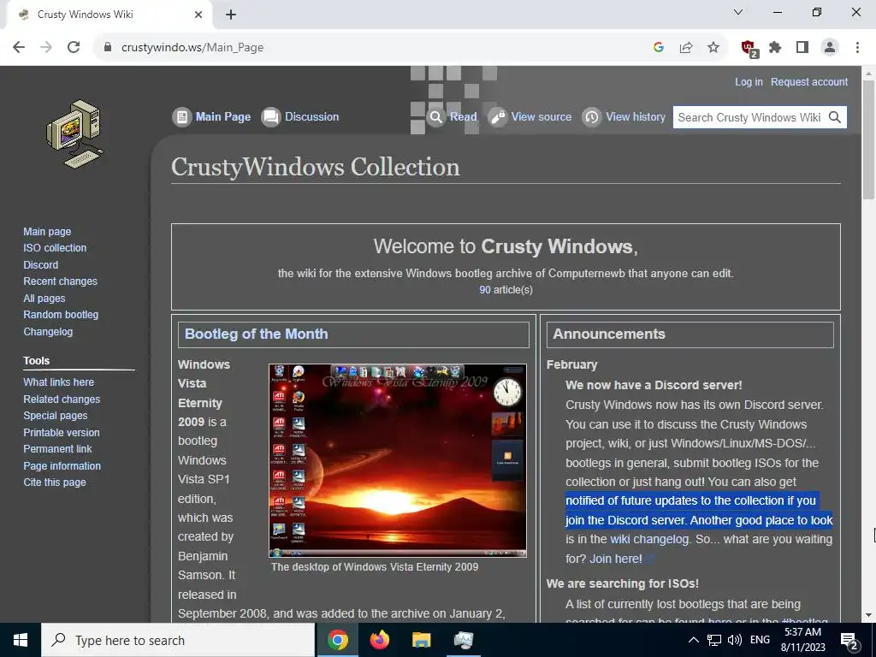
Task: Show hidden tray icons chevron
Action: point(693,640)
